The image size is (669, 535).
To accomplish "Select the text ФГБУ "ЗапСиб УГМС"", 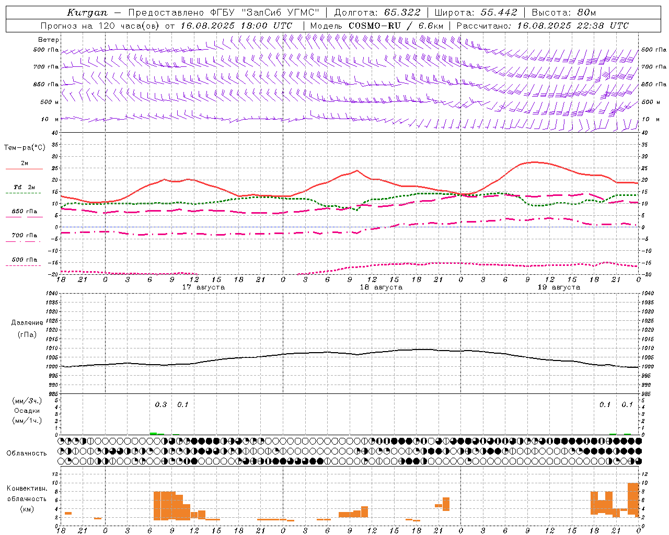I will point(264,13).
